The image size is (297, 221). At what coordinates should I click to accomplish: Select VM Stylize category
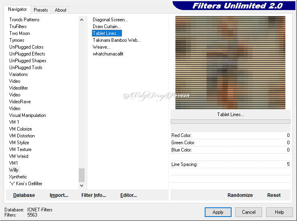coord(19,143)
